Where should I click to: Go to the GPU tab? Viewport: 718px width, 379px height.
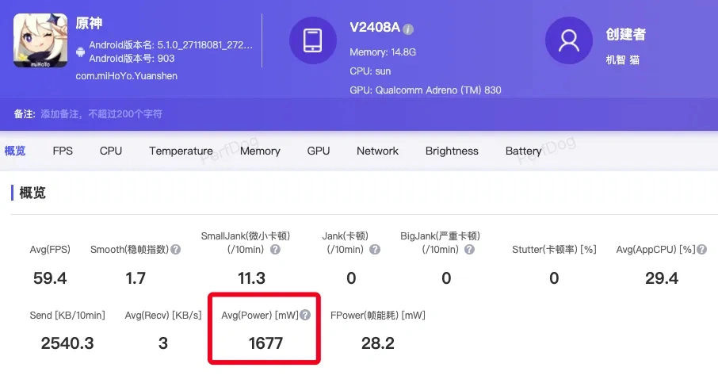319,151
